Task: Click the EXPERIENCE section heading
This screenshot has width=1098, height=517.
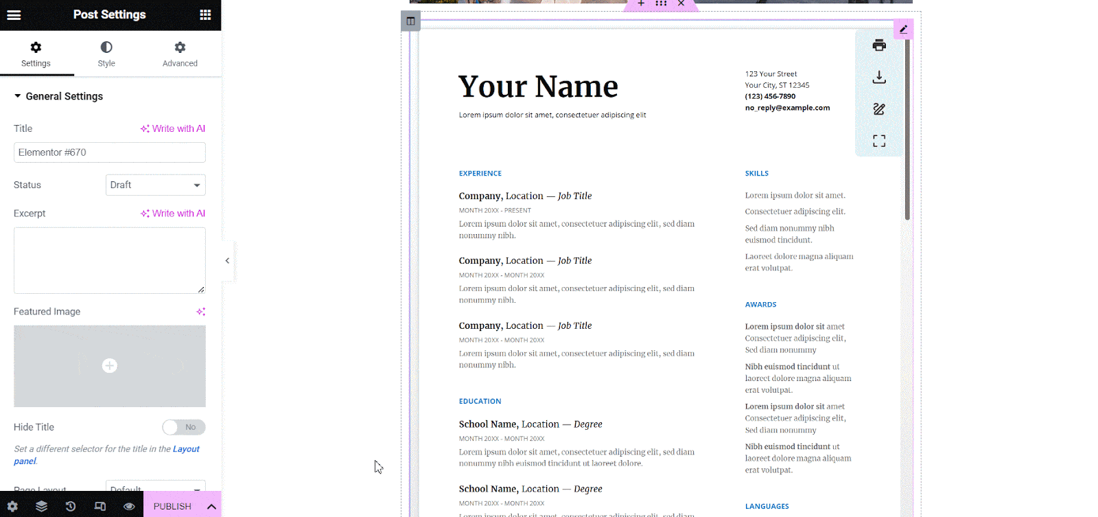Action: pyautogui.click(x=480, y=174)
